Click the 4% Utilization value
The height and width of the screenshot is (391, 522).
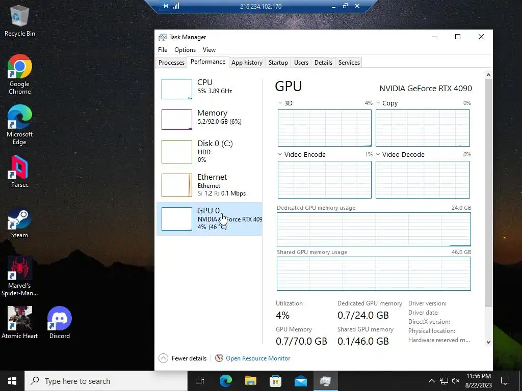coord(282,315)
